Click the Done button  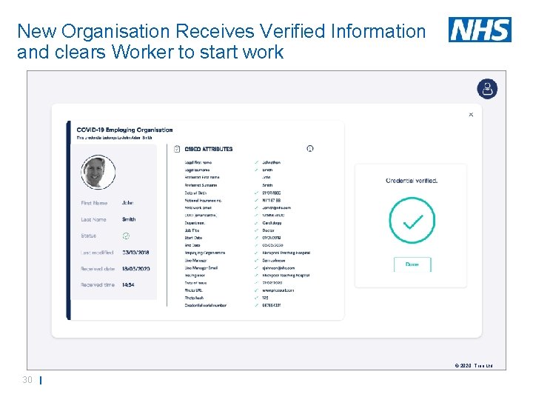(412, 264)
